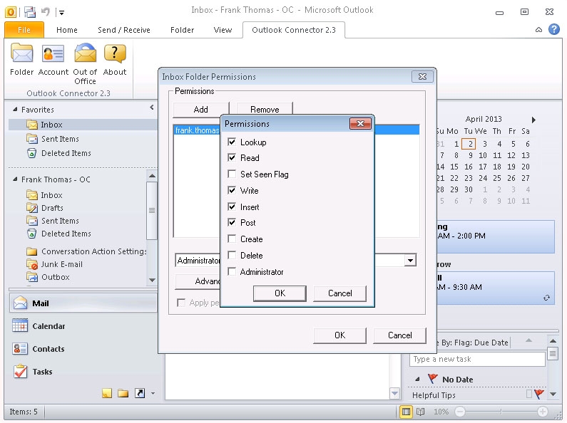Click the Outlook help question mark icon
Screen dimensions: 567x423
click(x=554, y=29)
